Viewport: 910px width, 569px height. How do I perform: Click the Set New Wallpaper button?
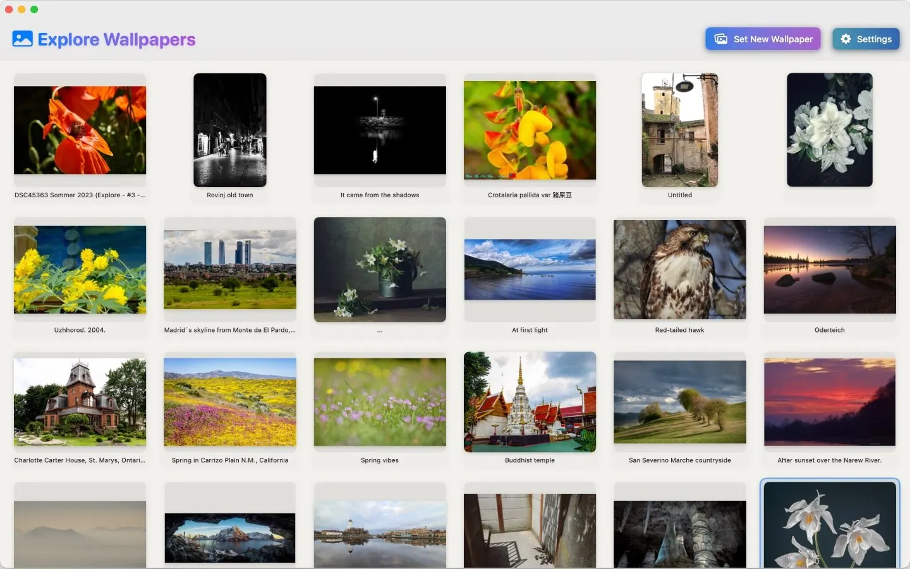[763, 39]
